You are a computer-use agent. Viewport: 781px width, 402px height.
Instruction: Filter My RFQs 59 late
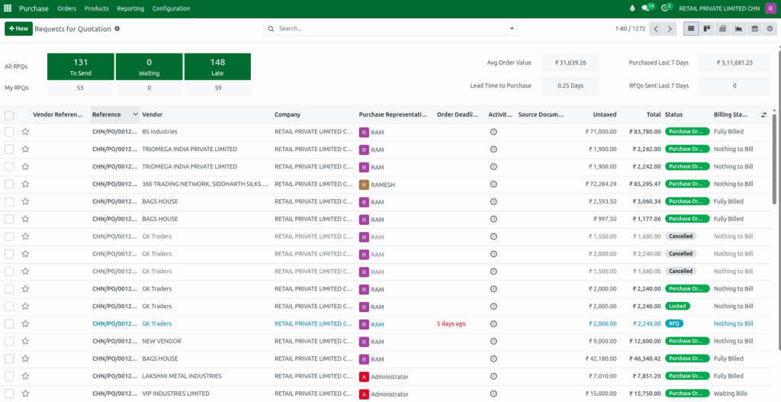click(x=217, y=88)
